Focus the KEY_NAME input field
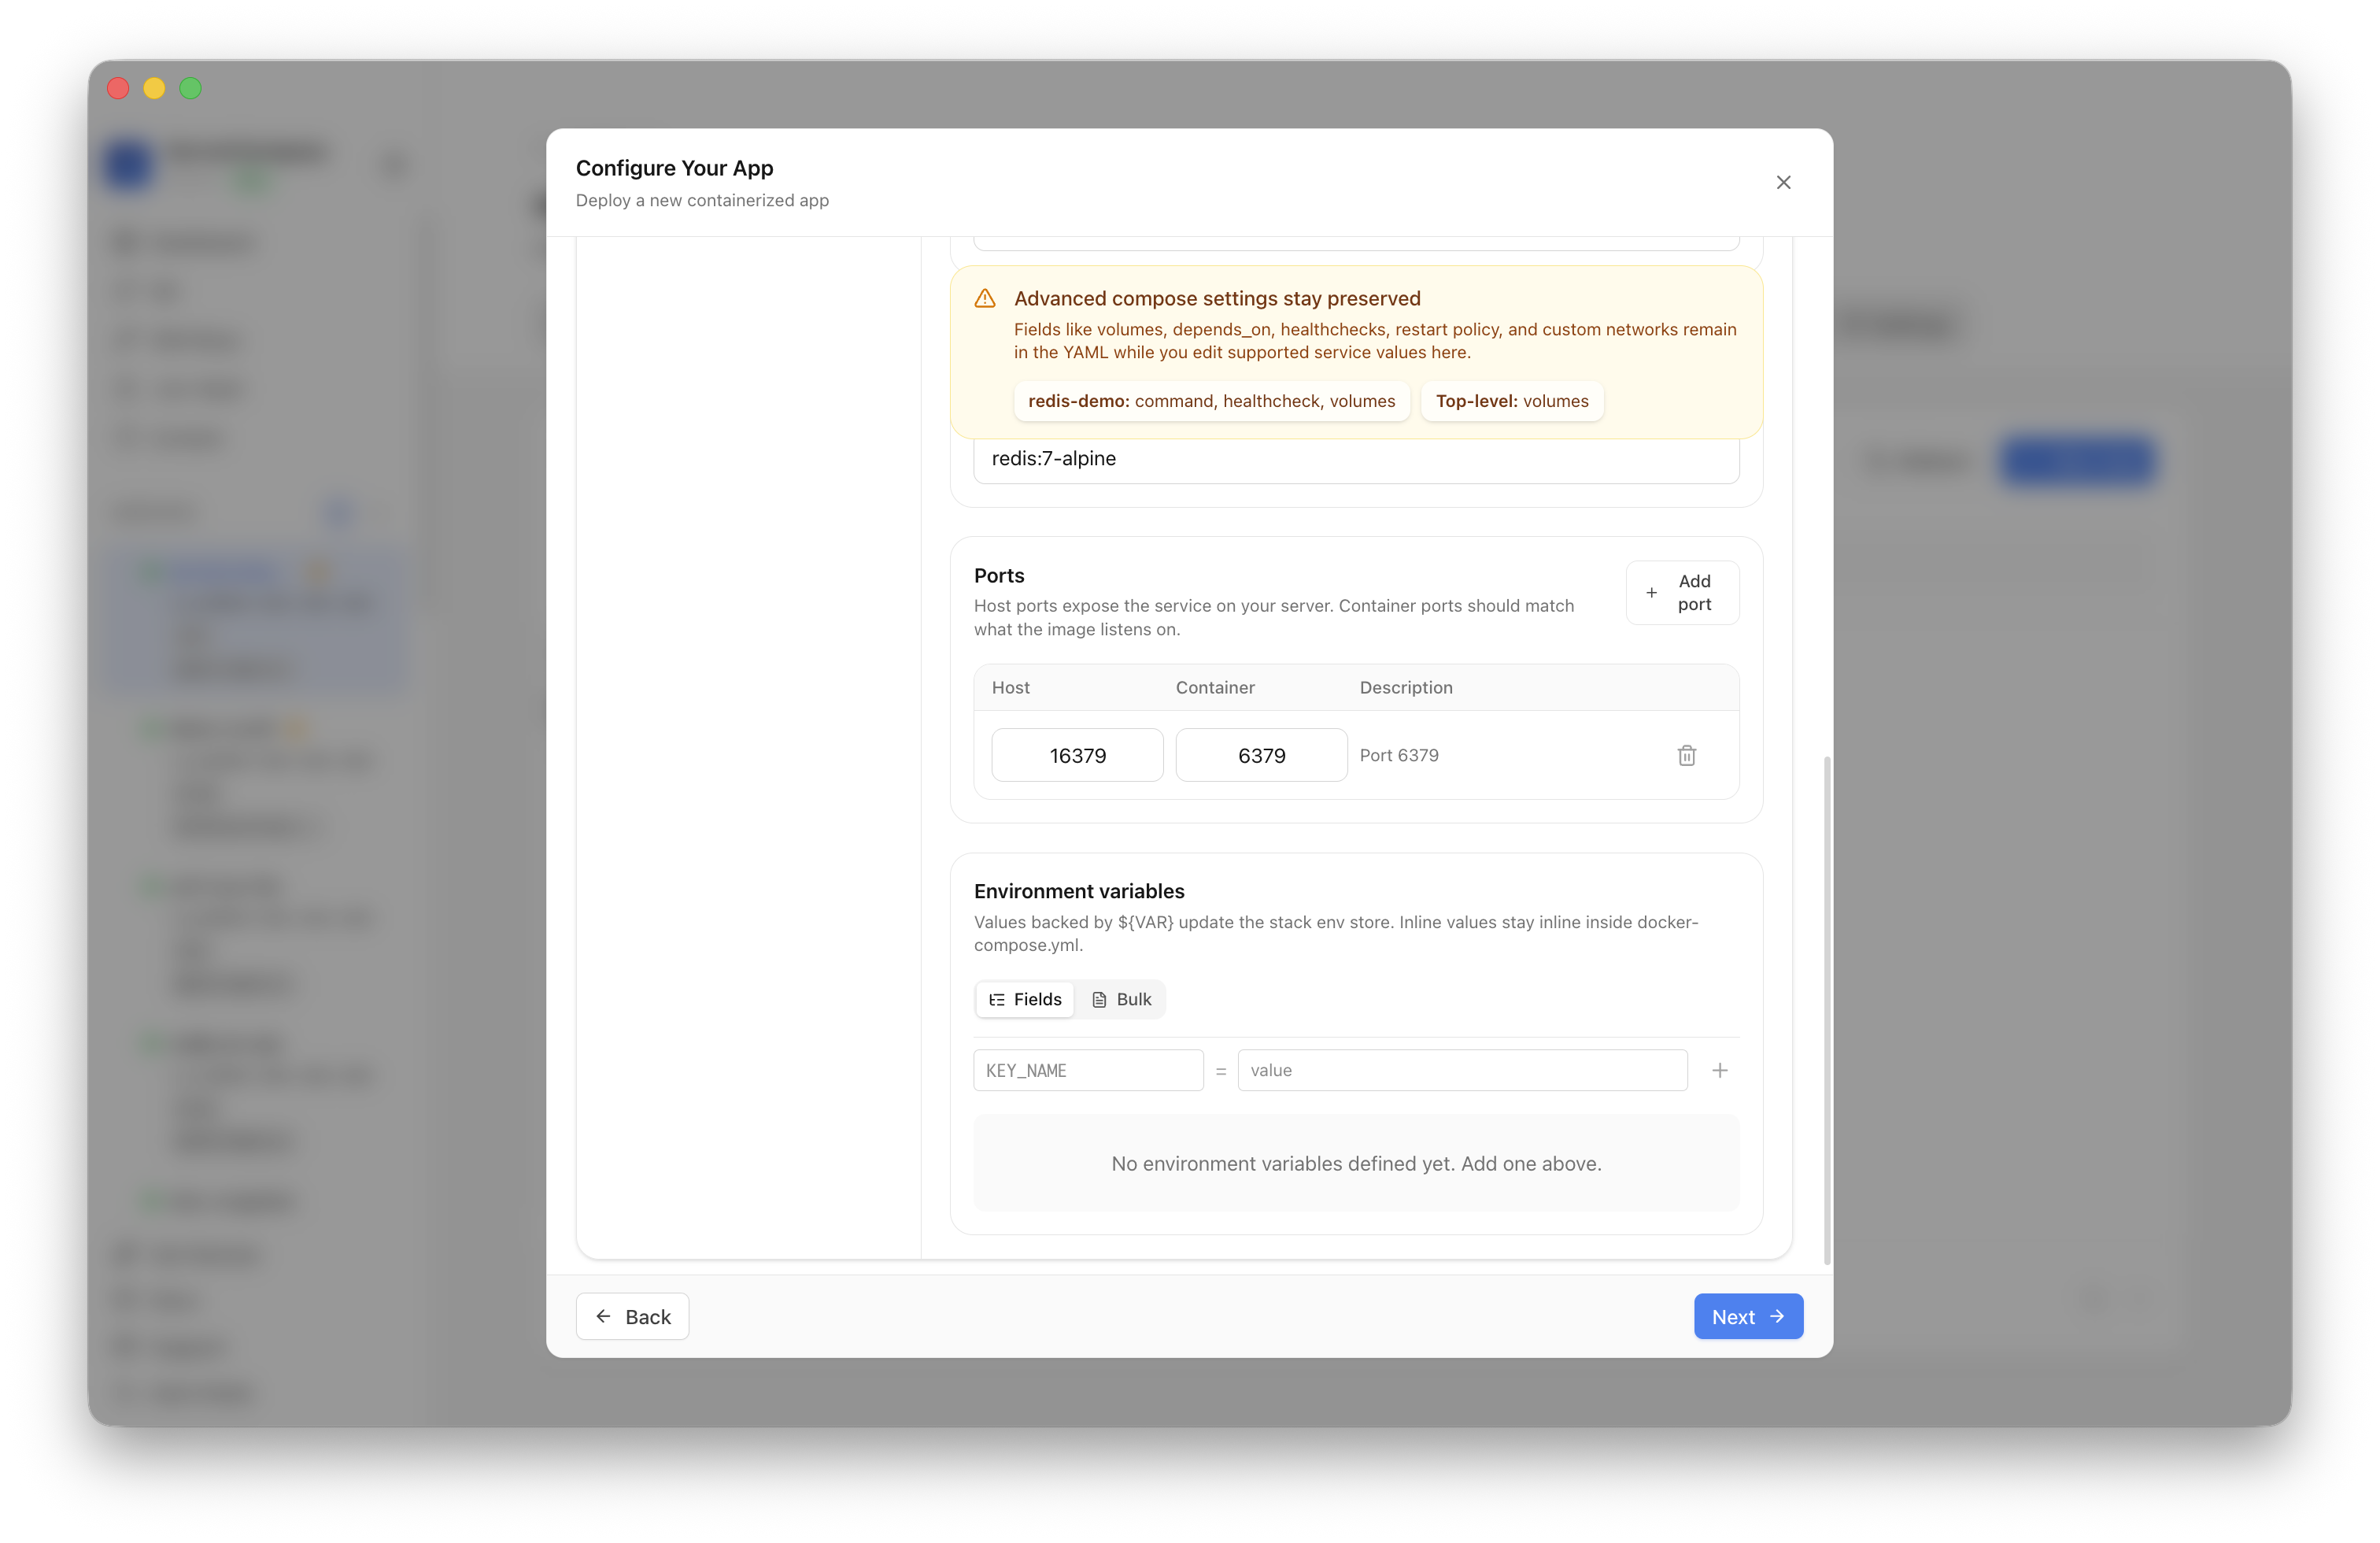The width and height of the screenshot is (2380, 1543). (1088, 1070)
